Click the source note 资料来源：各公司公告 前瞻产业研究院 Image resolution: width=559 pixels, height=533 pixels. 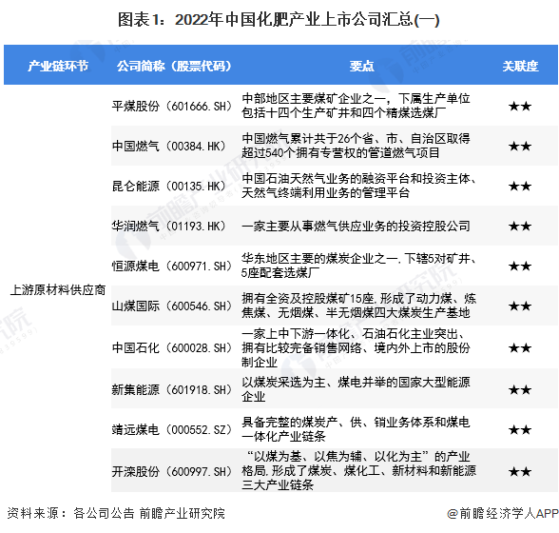(x=116, y=513)
